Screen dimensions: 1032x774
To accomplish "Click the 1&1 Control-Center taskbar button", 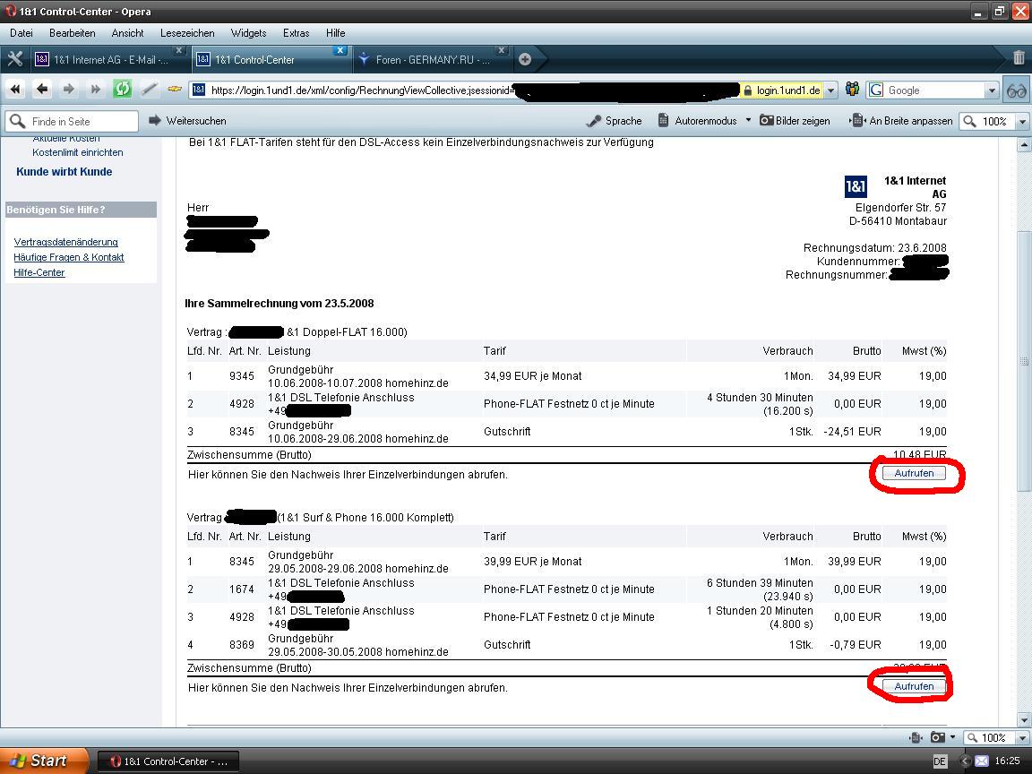I will point(168,761).
